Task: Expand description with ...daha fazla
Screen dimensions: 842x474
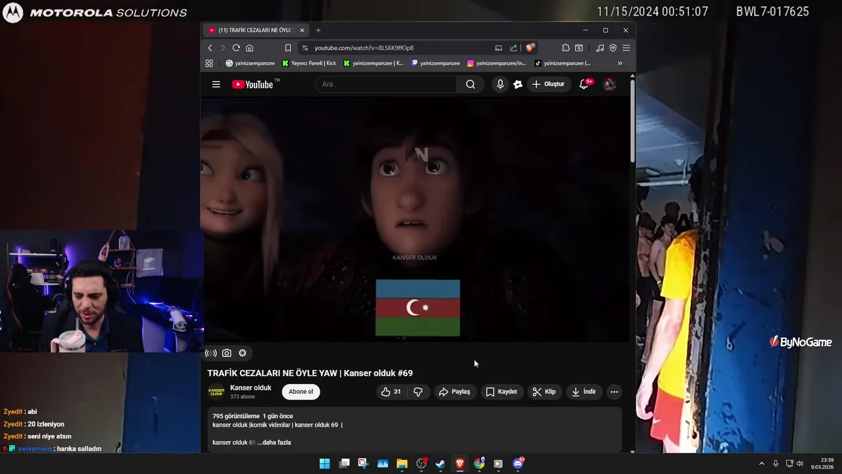Action: pos(274,442)
